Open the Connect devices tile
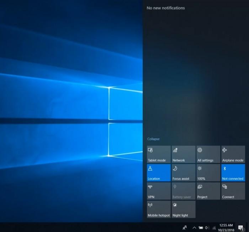 (x=233, y=191)
